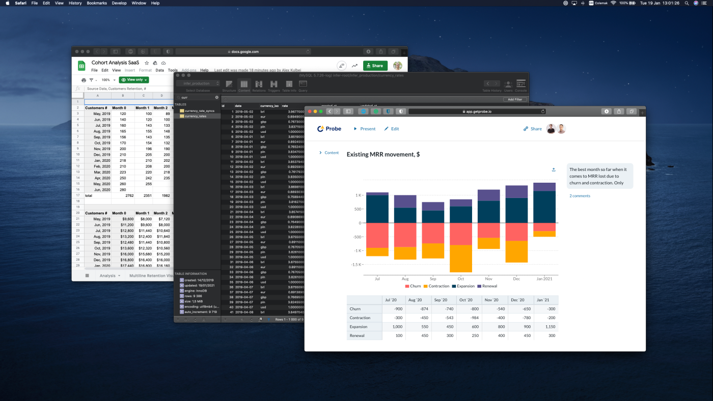
Task: Show tab overview in the Probe Safari window
Action: click(632, 111)
